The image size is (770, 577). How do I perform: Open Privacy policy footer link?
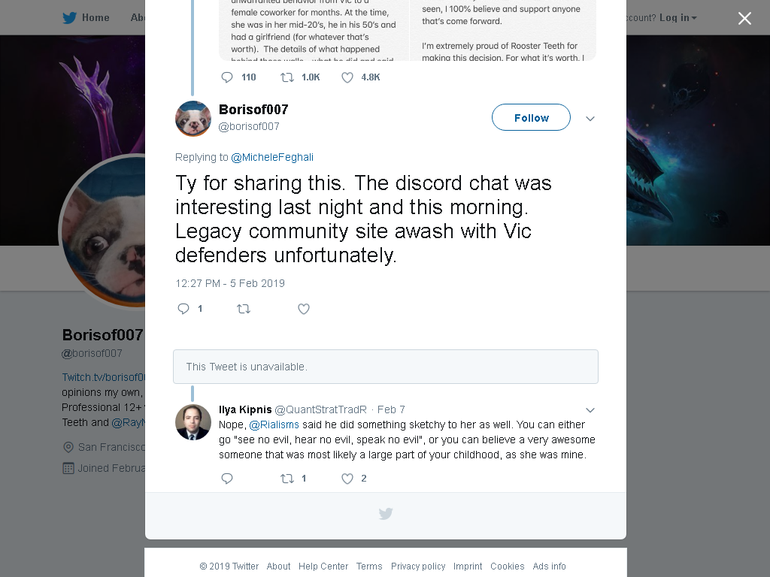coord(418,566)
